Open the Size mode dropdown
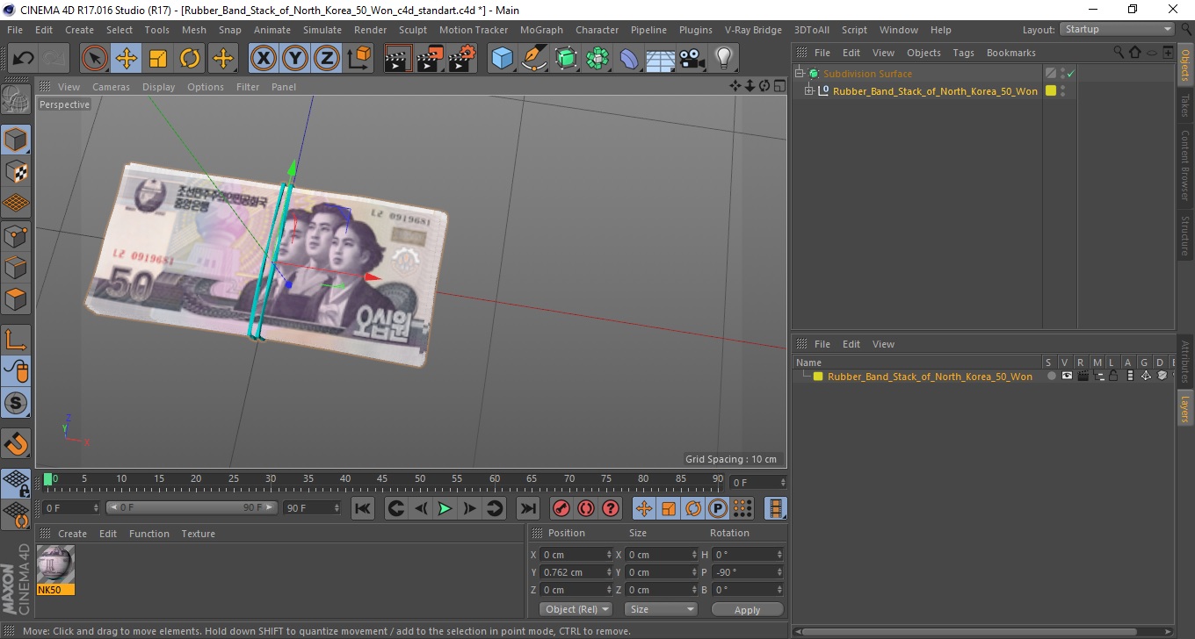 661,609
